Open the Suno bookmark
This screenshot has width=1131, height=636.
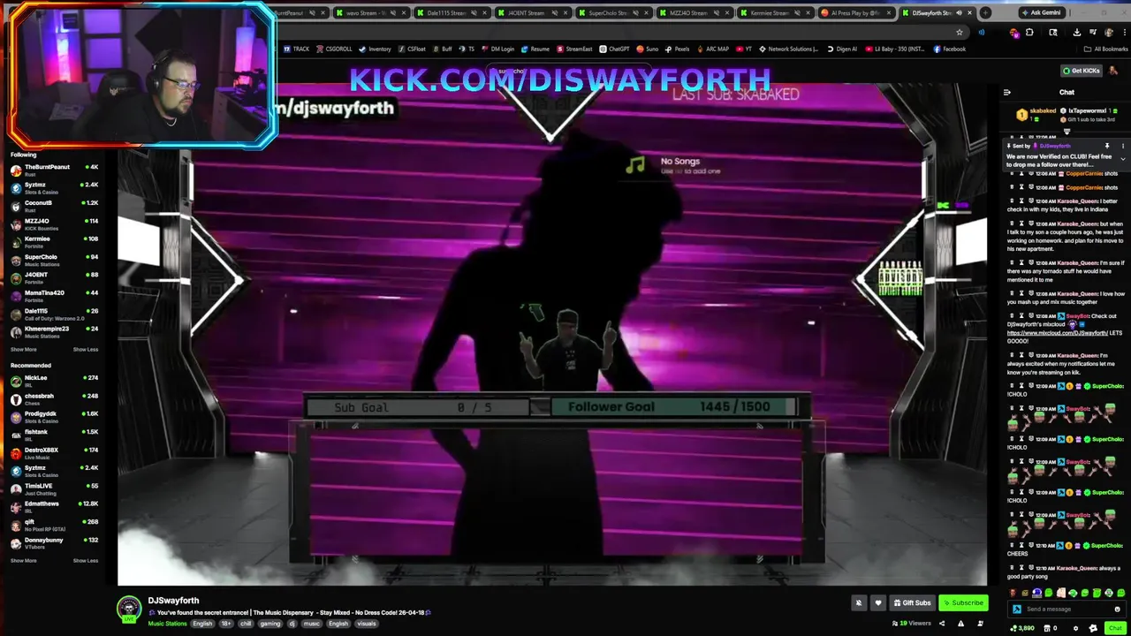[648, 49]
